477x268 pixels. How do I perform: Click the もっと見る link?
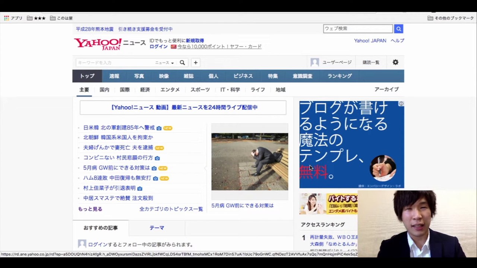coord(90,209)
